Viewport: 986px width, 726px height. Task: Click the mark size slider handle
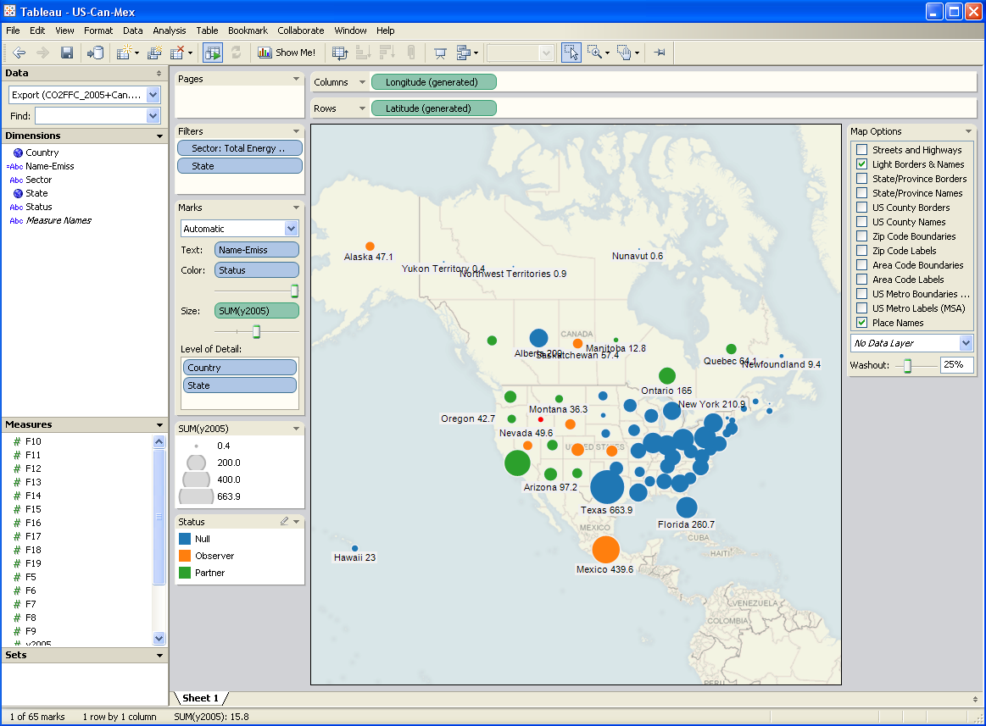(x=257, y=331)
